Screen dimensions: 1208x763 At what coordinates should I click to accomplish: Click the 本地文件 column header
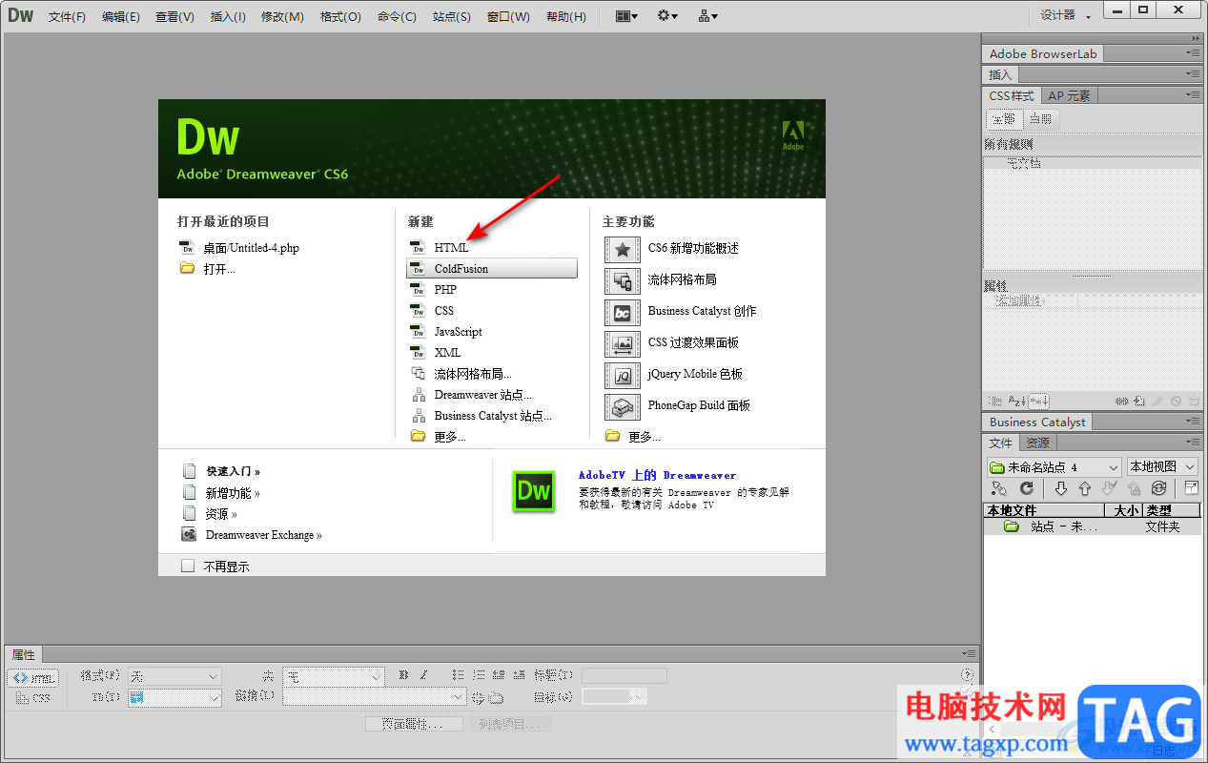tap(1043, 510)
